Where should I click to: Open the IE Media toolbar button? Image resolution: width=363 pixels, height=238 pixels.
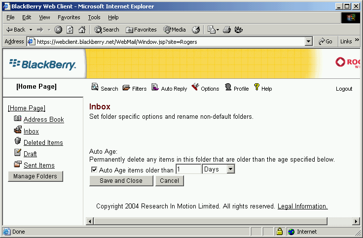point(175,30)
